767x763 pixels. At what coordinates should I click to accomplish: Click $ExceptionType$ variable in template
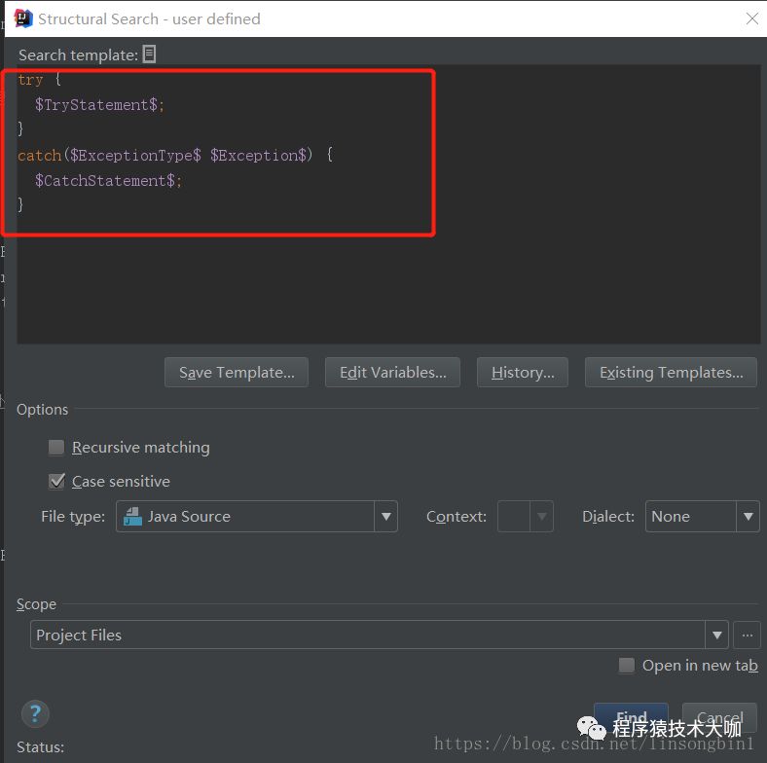point(135,156)
